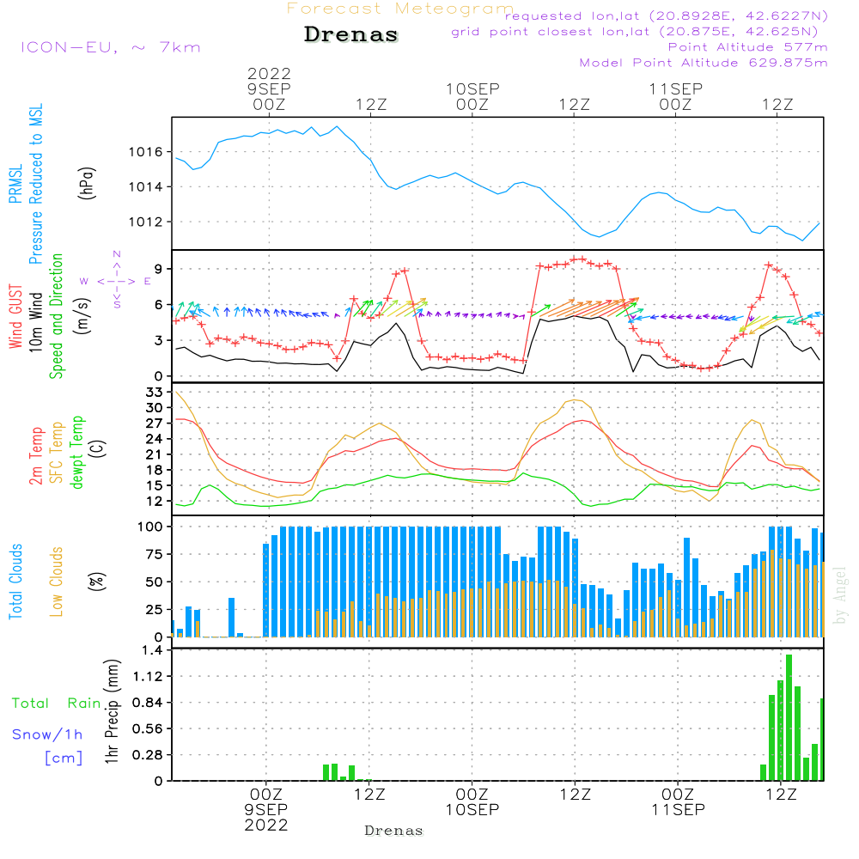Click the green dewpt Temp legend label
The image size is (859, 859).
(78, 453)
